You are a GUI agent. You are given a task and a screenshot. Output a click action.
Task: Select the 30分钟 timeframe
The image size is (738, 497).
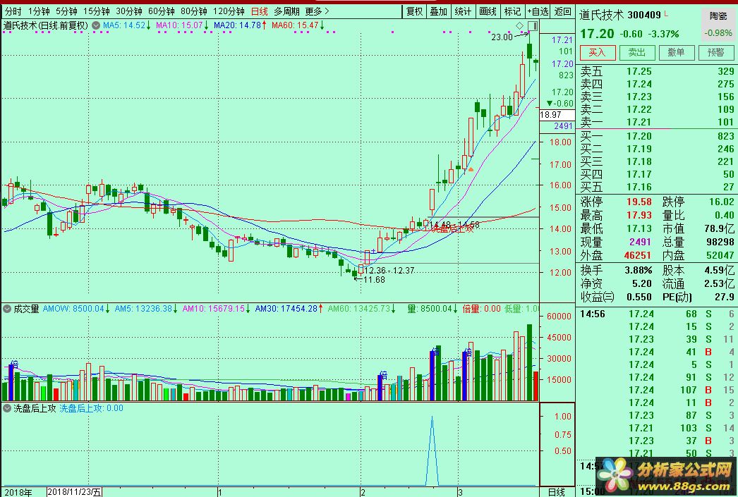(129, 11)
